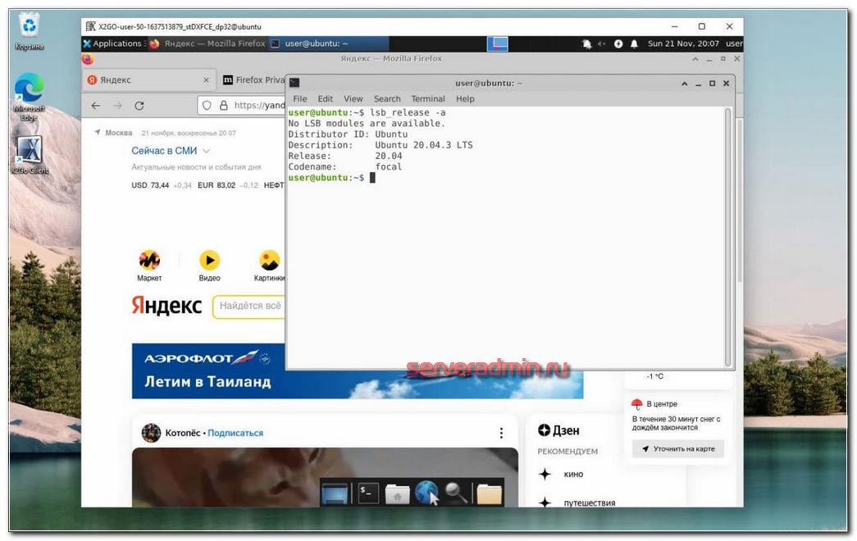Open the Котопёс post three-dot menu
857x541 pixels.
pyautogui.click(x=502, y=433)
